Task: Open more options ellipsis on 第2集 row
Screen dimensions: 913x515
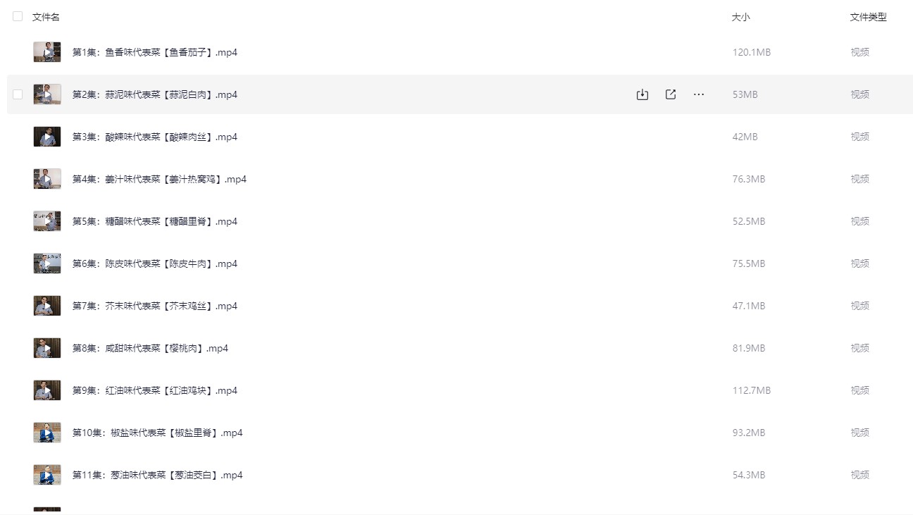Action: click(699, 94)
